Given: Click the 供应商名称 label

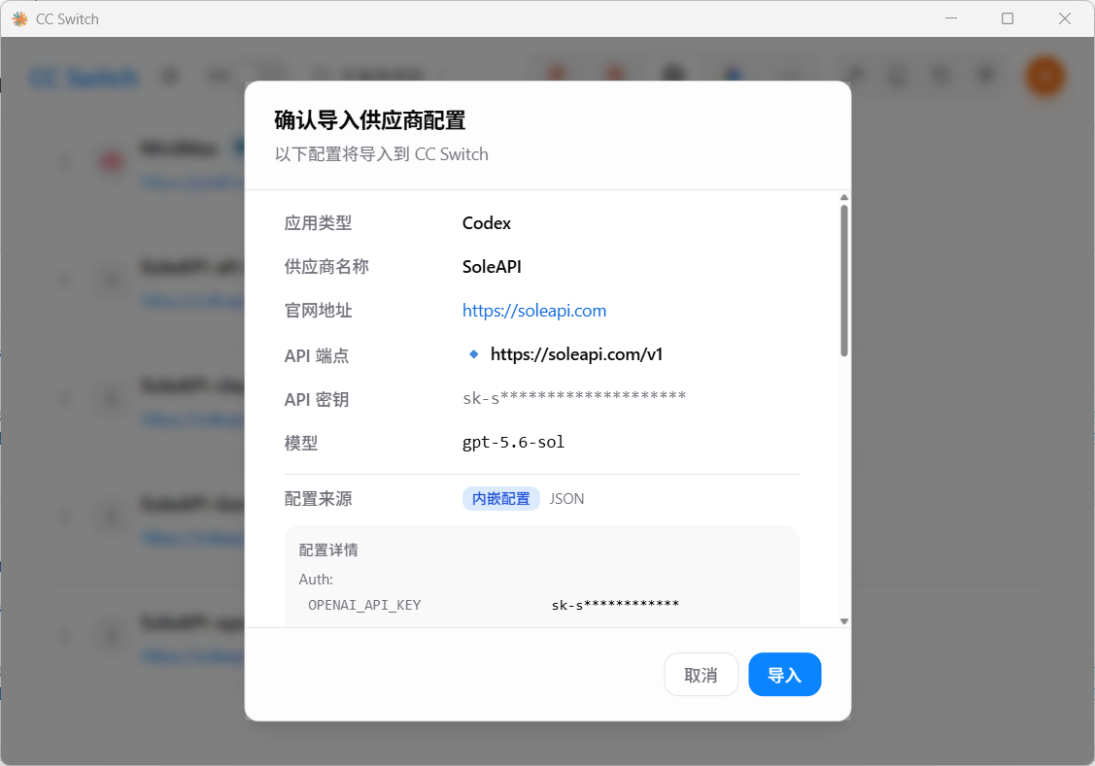Looking at the screenshot, I should [x=326, y=266].
